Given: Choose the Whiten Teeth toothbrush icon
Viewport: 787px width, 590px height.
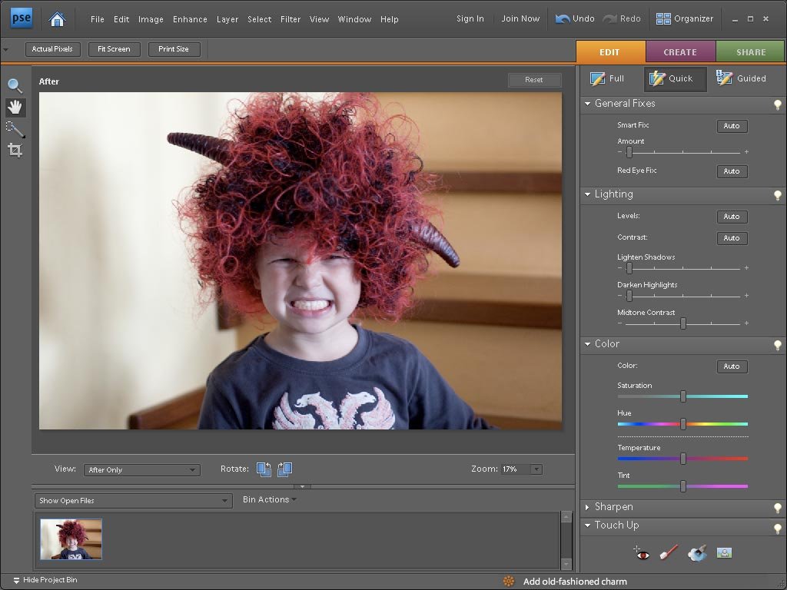Looking at the screenshot, I should (669, 552).
